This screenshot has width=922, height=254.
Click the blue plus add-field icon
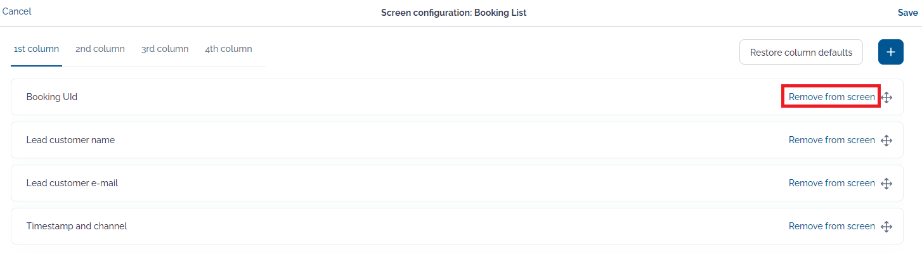point(890,52)
